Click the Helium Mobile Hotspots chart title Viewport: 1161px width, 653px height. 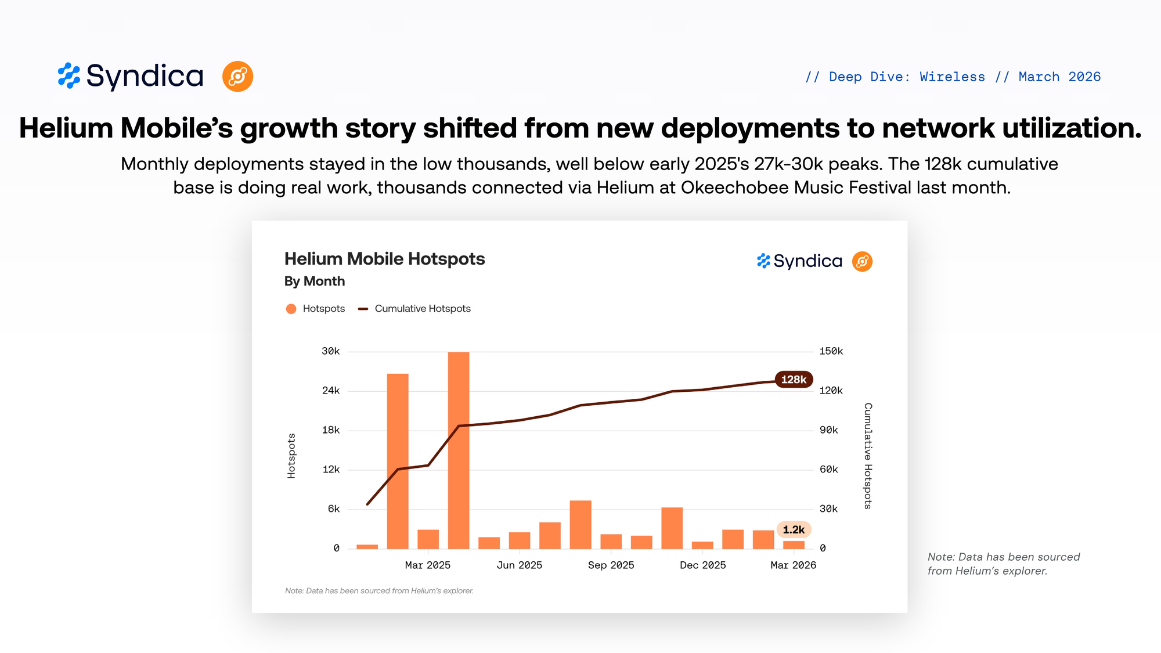click(x=384, y=259)
